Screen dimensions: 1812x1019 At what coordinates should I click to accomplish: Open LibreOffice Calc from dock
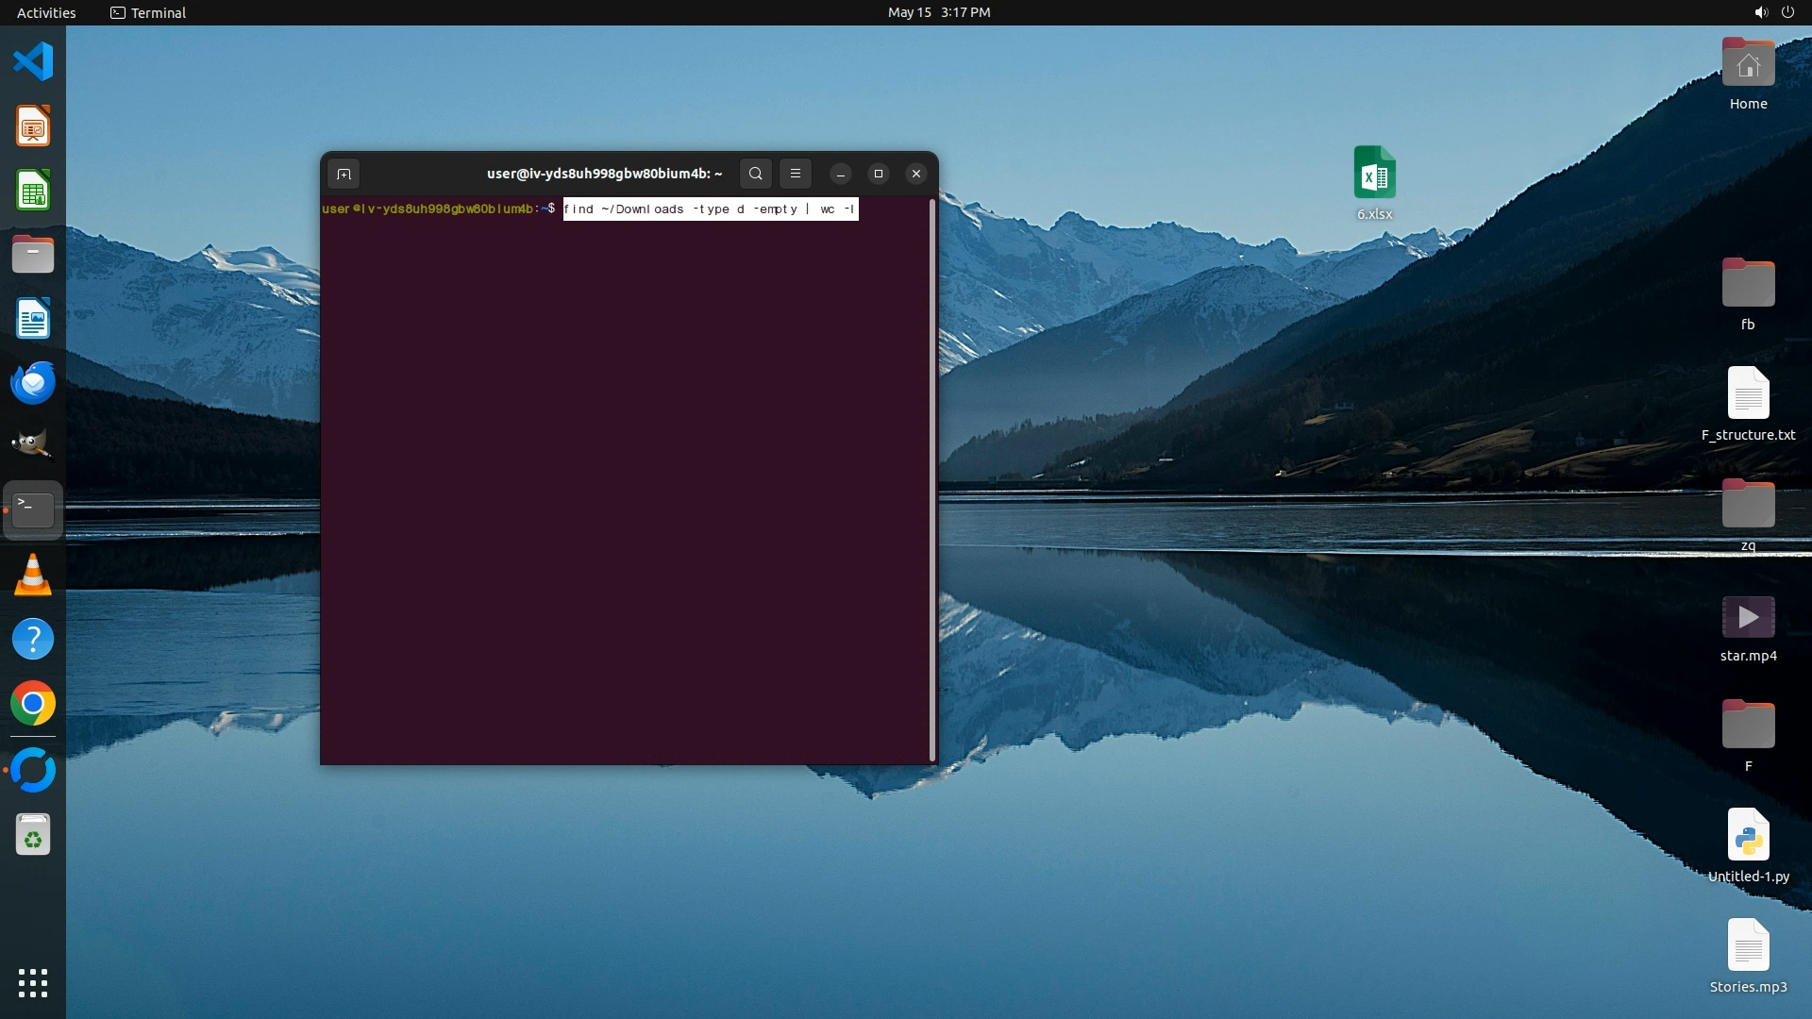click(x=33, y=191)
